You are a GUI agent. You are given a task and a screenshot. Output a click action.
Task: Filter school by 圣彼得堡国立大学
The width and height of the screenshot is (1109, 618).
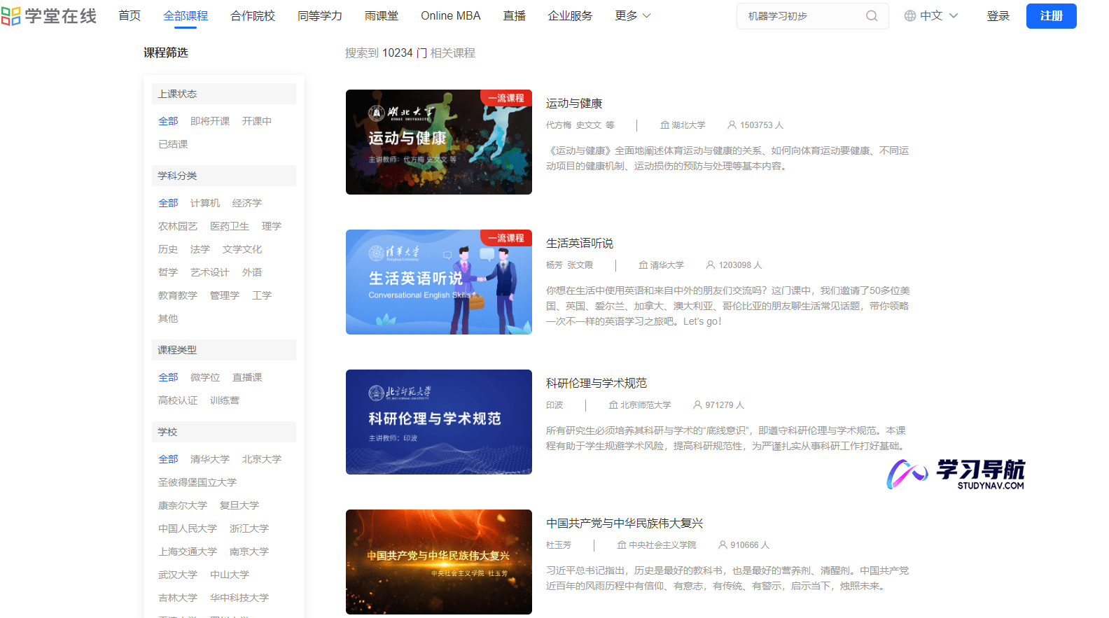pyautogui.click(x=197, y=482)
